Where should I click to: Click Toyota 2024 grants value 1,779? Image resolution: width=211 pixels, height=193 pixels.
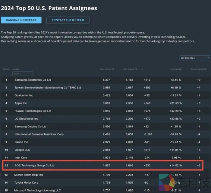click(x=106, y=183)
